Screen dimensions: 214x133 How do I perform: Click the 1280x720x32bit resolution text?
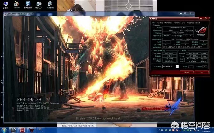point(33,108)
